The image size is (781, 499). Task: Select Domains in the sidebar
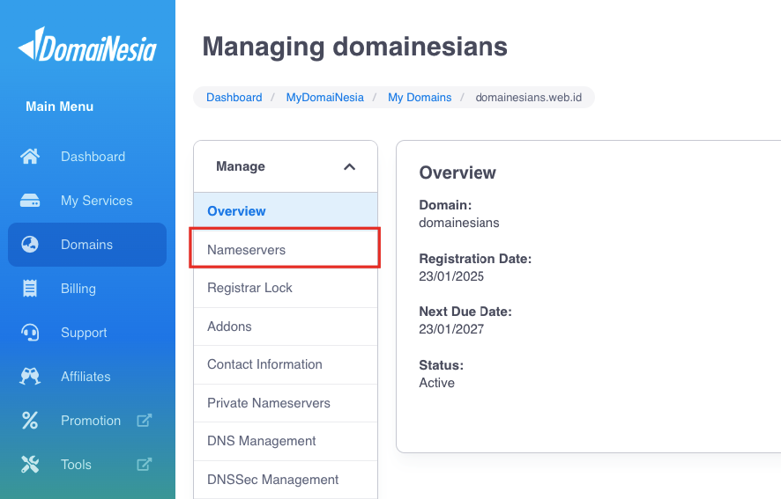[87, 245]
